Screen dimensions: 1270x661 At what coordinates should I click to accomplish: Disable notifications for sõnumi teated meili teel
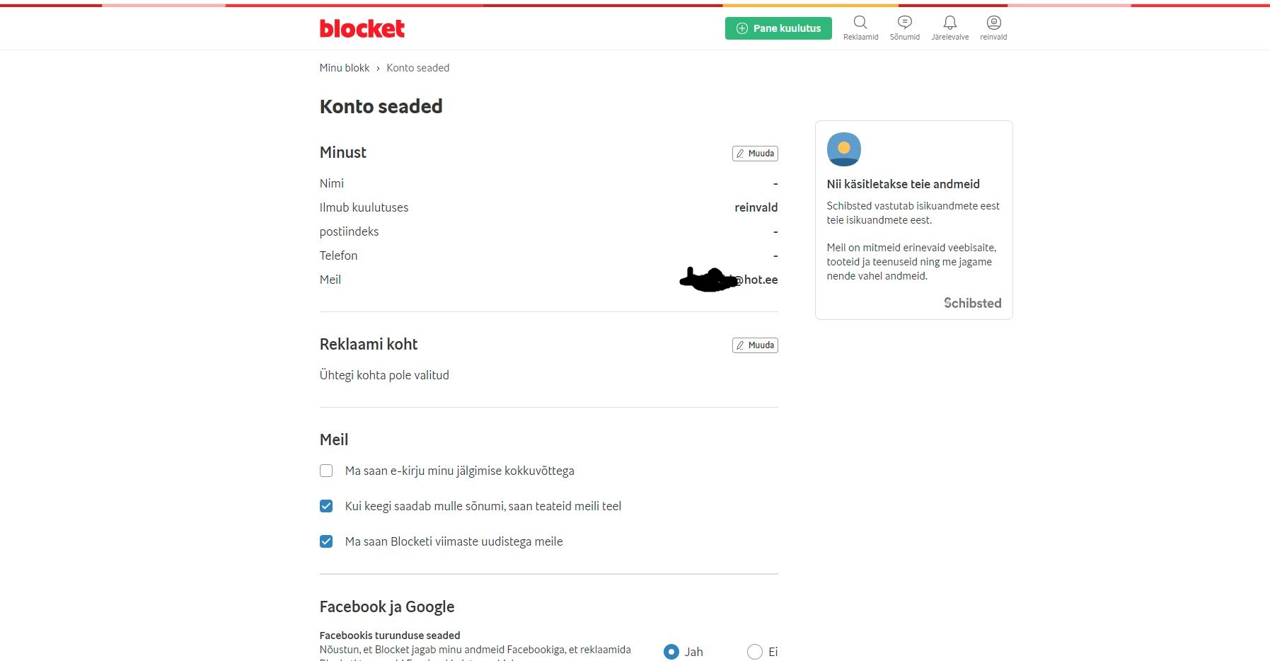(326, 506)
